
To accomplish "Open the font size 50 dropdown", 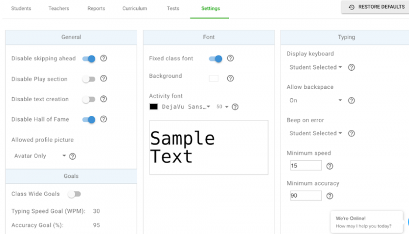I will click(222, 106).
